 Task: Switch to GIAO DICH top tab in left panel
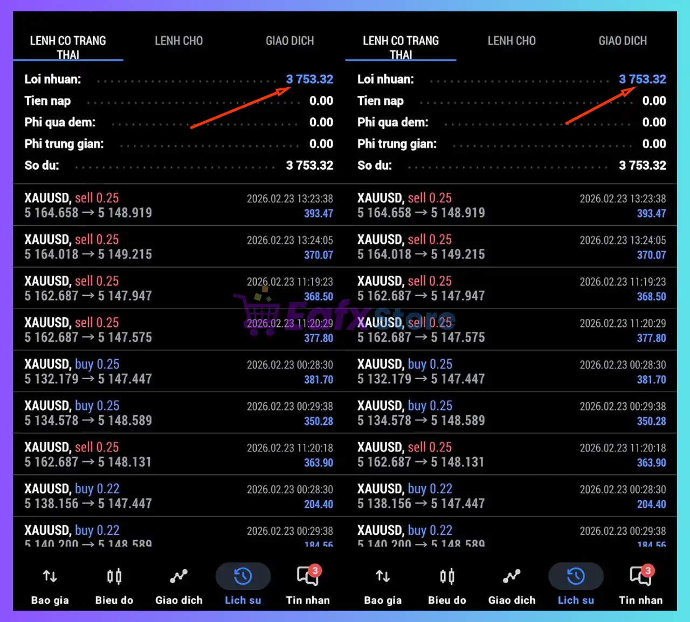[289, 41]
